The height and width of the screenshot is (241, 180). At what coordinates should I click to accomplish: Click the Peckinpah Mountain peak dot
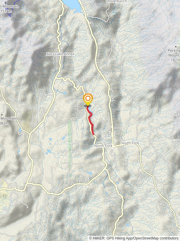tap(176, 47)
